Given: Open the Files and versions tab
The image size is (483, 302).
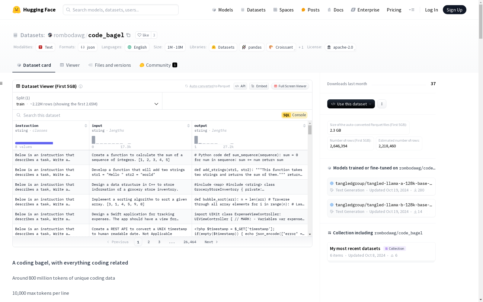Looking at the screenshot, I should pos(110,65).
